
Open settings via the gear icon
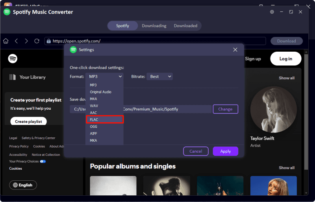point(272,12)
